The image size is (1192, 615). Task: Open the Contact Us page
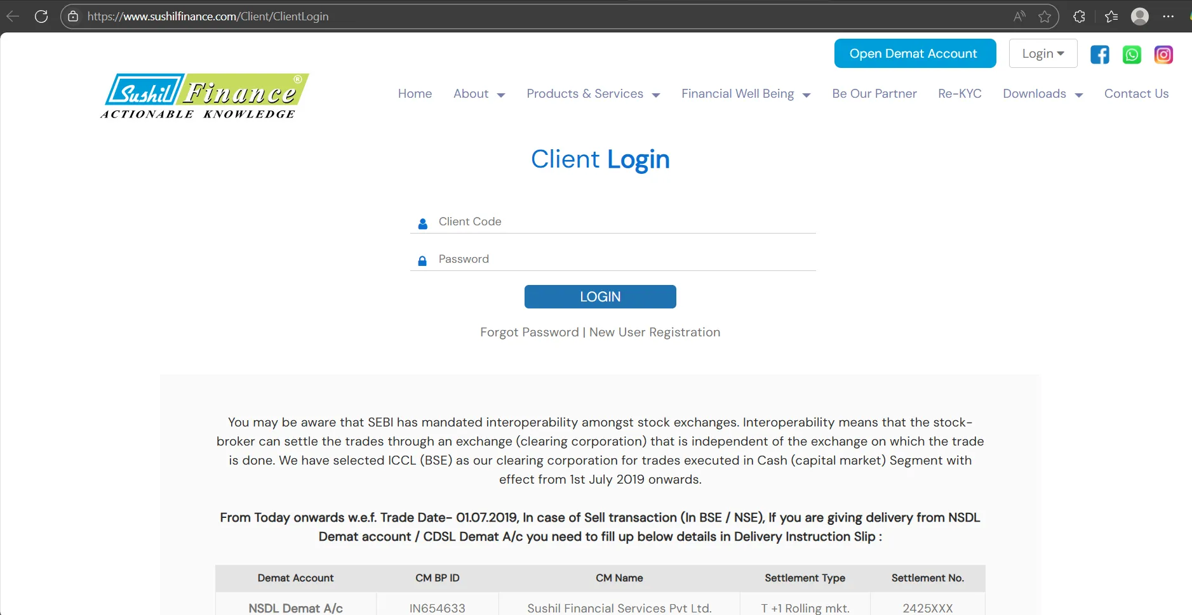(x=1136, y=94)
